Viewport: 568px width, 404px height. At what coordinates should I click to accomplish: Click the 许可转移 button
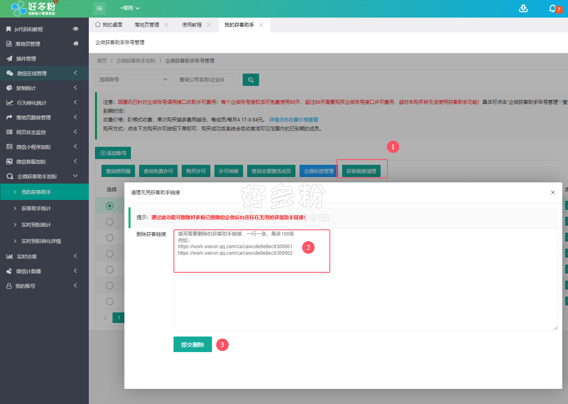(229, 171)
